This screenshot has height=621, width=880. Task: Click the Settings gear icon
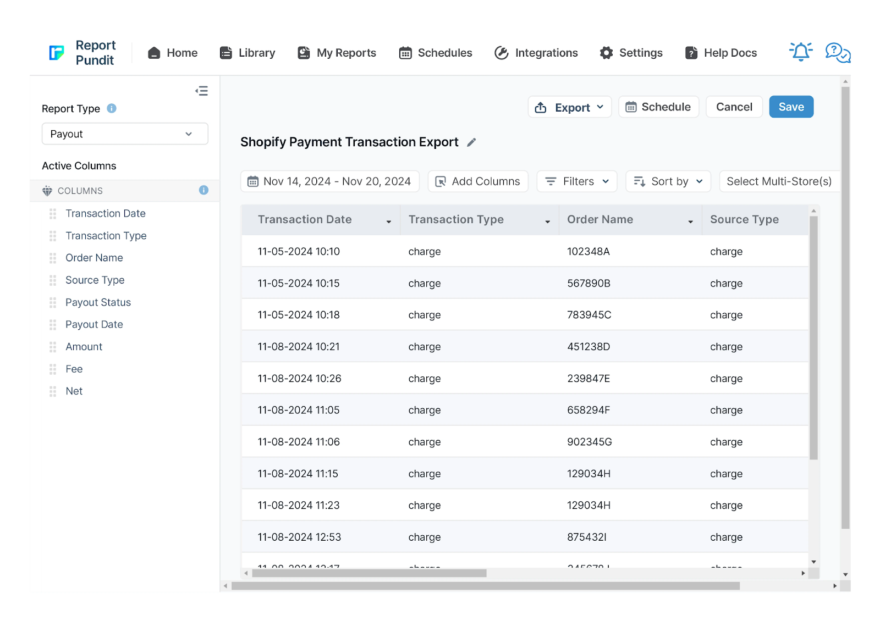tap(606, 53)
